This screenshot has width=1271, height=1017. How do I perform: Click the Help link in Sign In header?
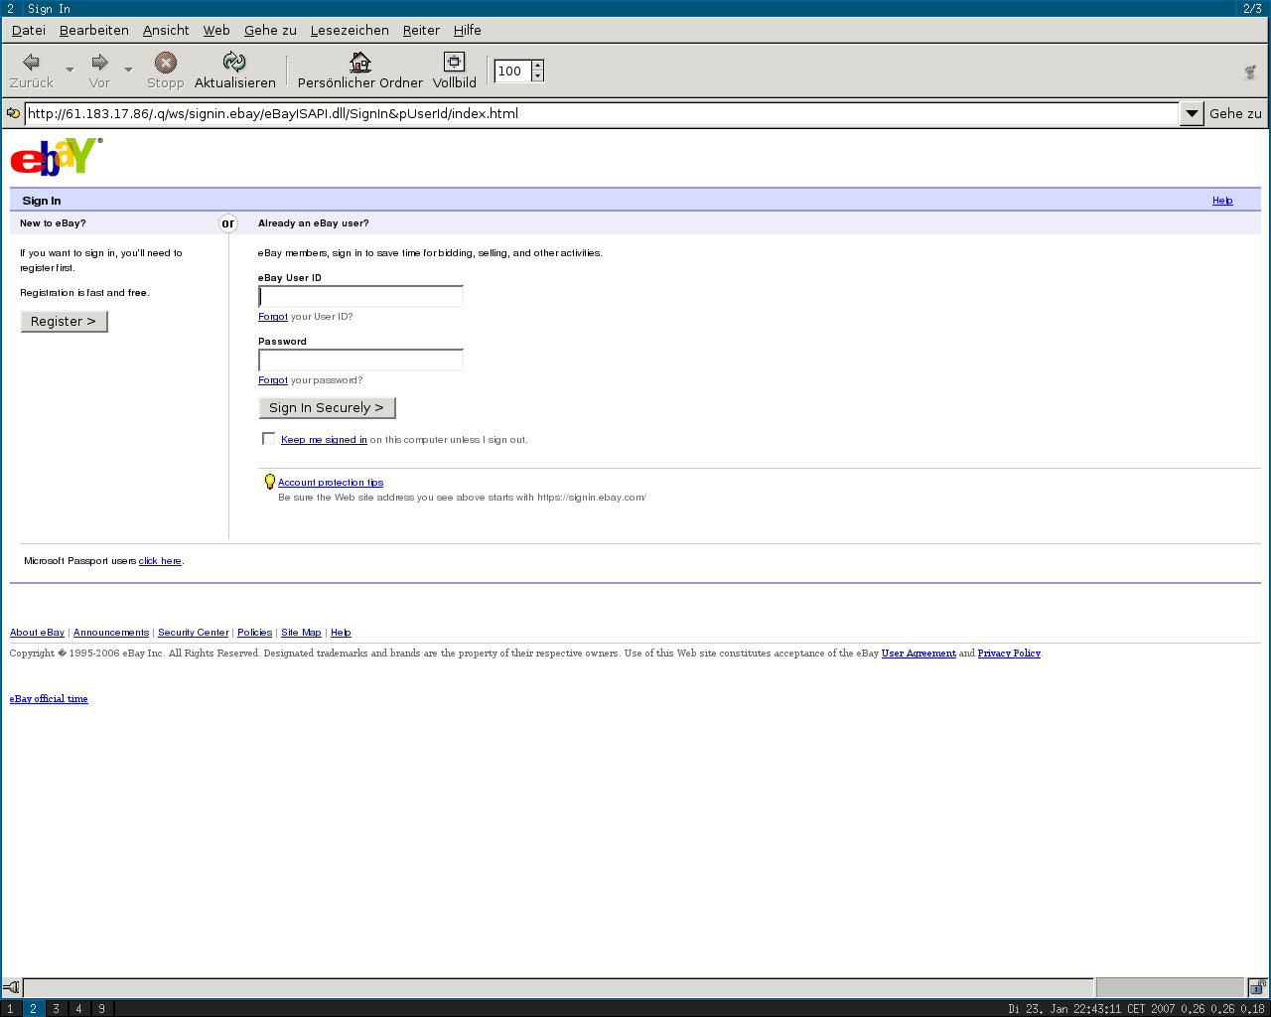click(1222, 201)
